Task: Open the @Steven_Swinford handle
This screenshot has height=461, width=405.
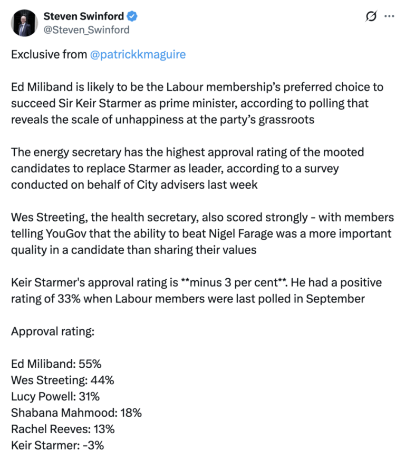Action: point(86,30)
